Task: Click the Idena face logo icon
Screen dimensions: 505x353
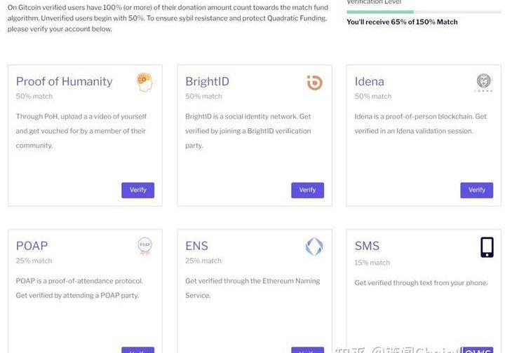Action: [x=483, y=83]
